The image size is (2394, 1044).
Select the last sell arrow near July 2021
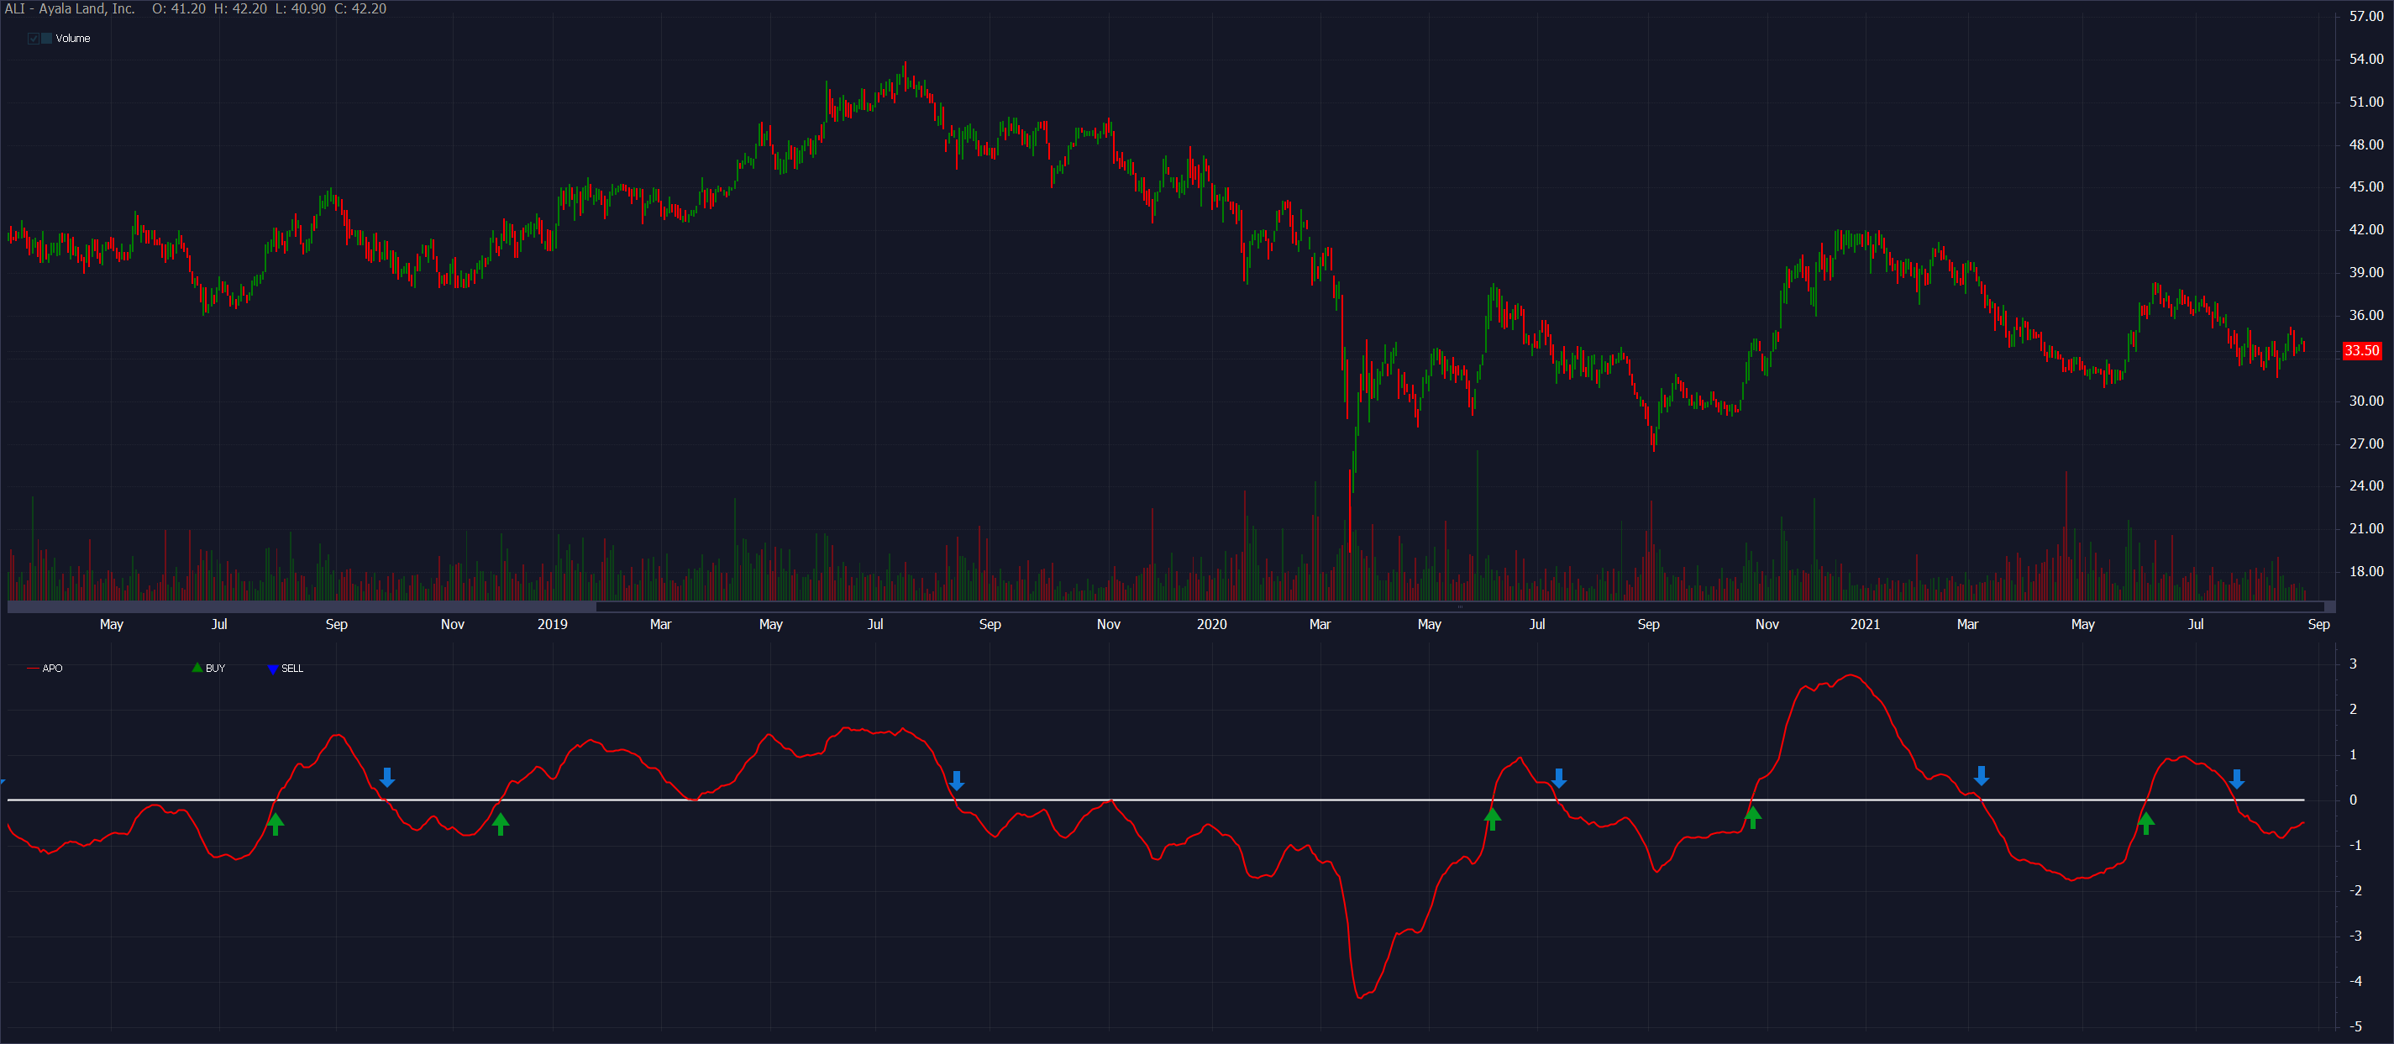pyautogui.click(x=2239, y=779)
